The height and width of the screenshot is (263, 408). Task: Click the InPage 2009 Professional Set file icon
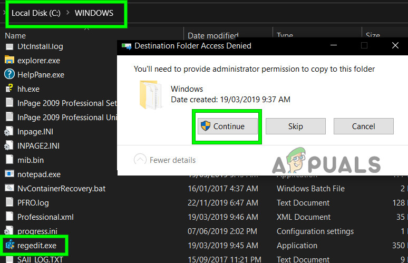tap(9, 102)
